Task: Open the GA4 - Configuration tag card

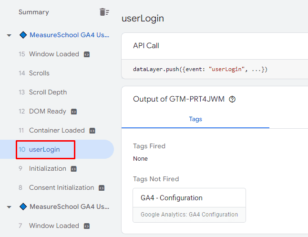Action: click(x=189, y=205)
